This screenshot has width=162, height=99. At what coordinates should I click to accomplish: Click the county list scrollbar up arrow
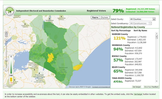157,33
